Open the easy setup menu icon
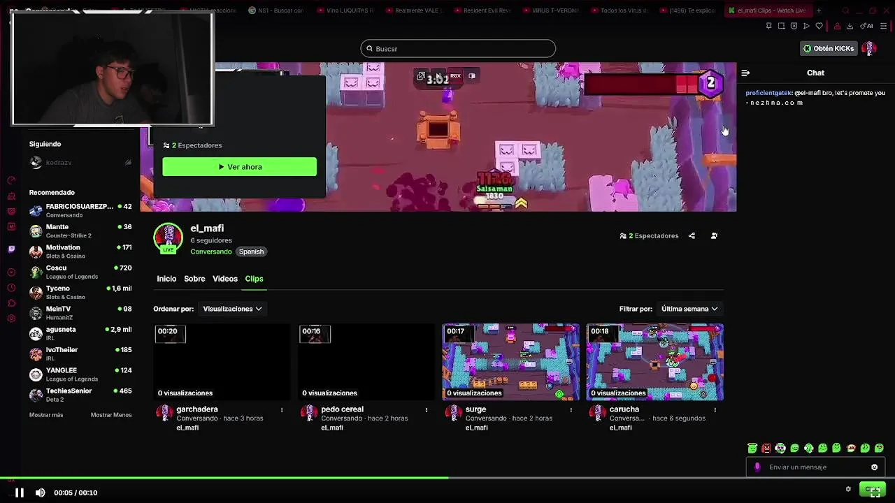Viewport: 895px width, 503px height. coord(884,26)
